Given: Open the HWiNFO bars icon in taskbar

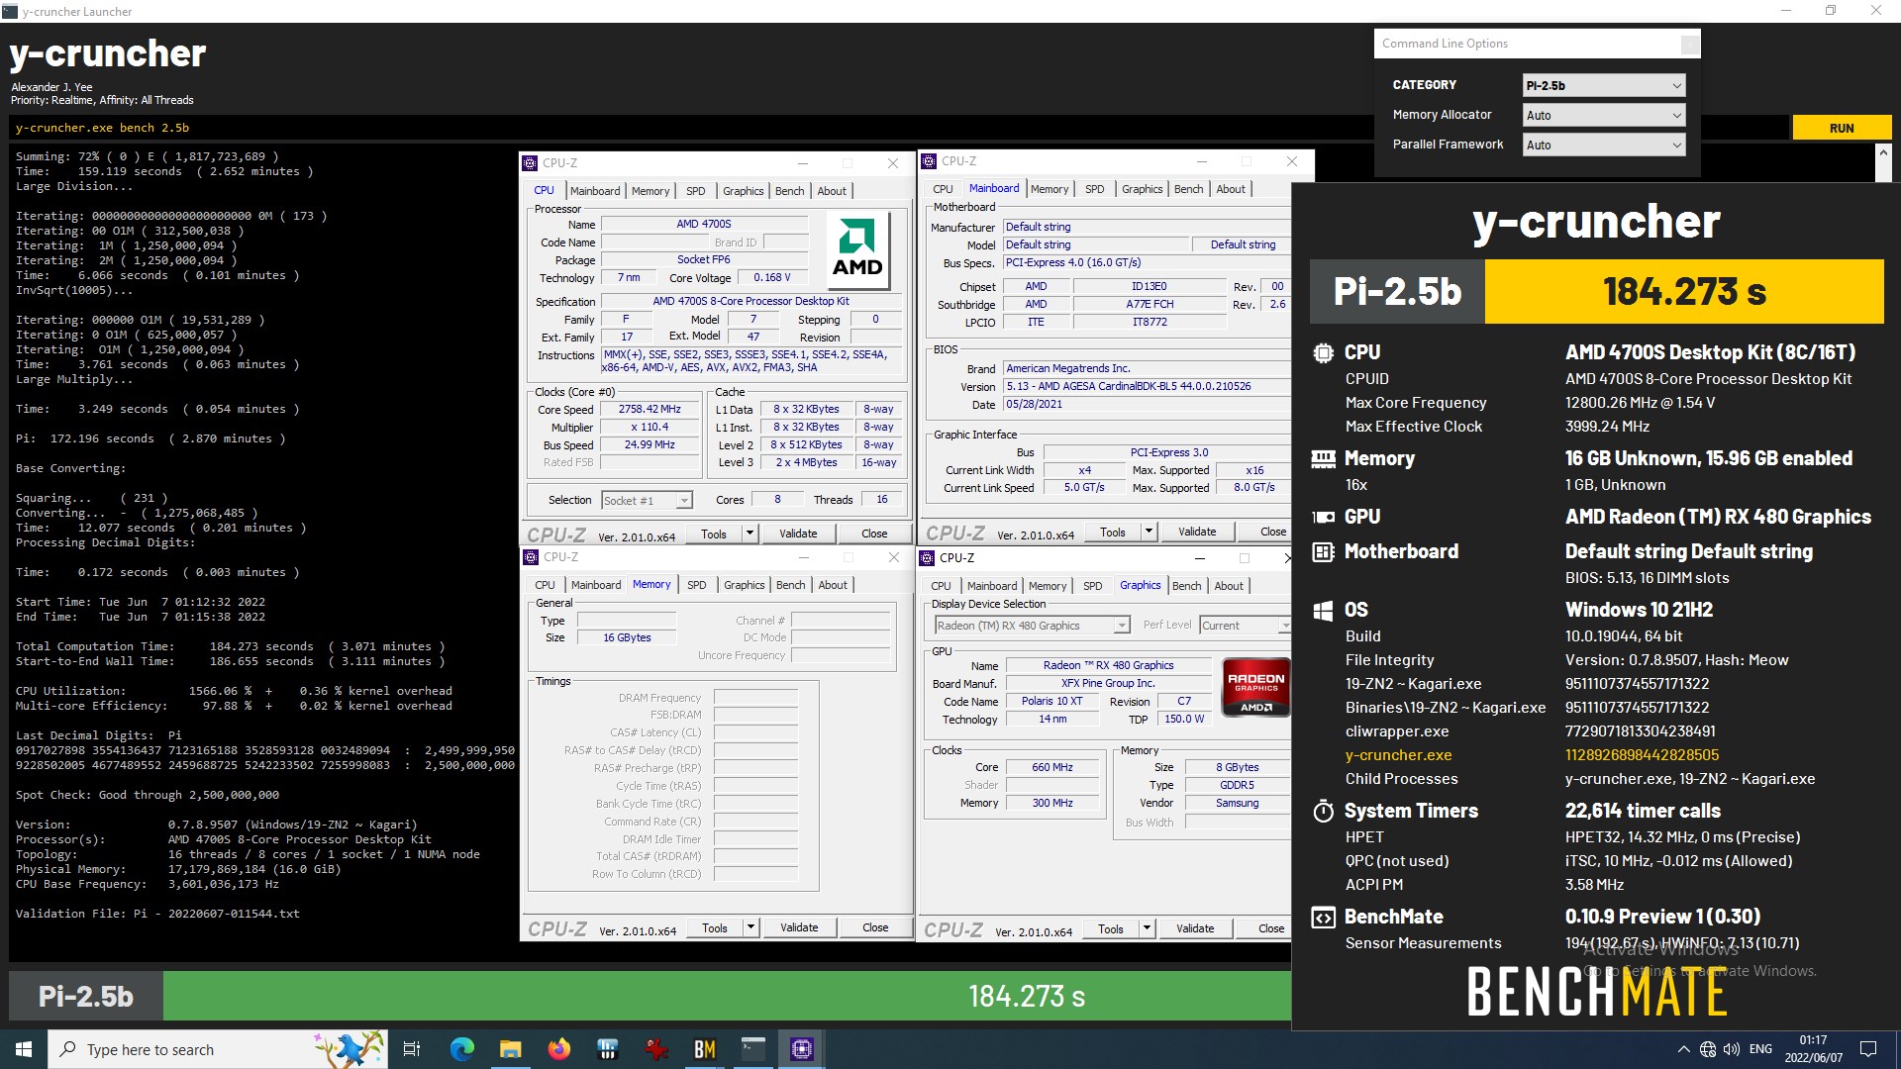Looking at the screenshot, I should coord(607,1049).
